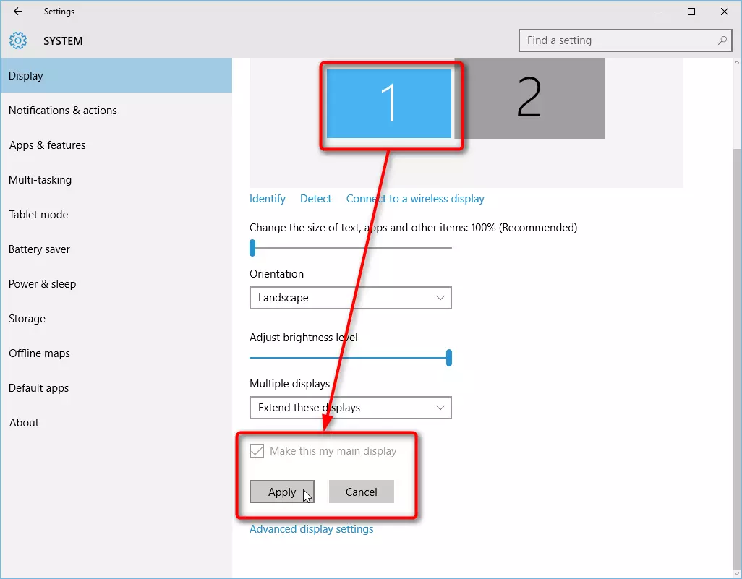Minimize the Settings window
The height and width of the screenshot is (579, 742).
tap(658, 12)
